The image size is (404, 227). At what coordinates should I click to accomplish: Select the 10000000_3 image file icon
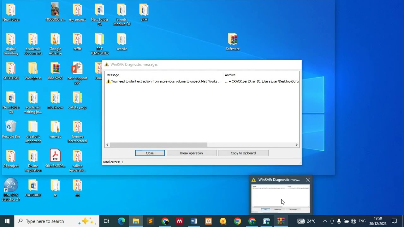point(55,13)
